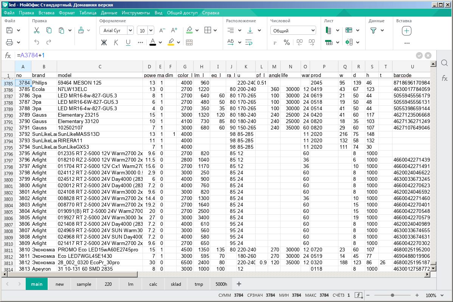Screen dimensions: 453x302
Task: Click the percent format icon
Action: tap(287, 42)
